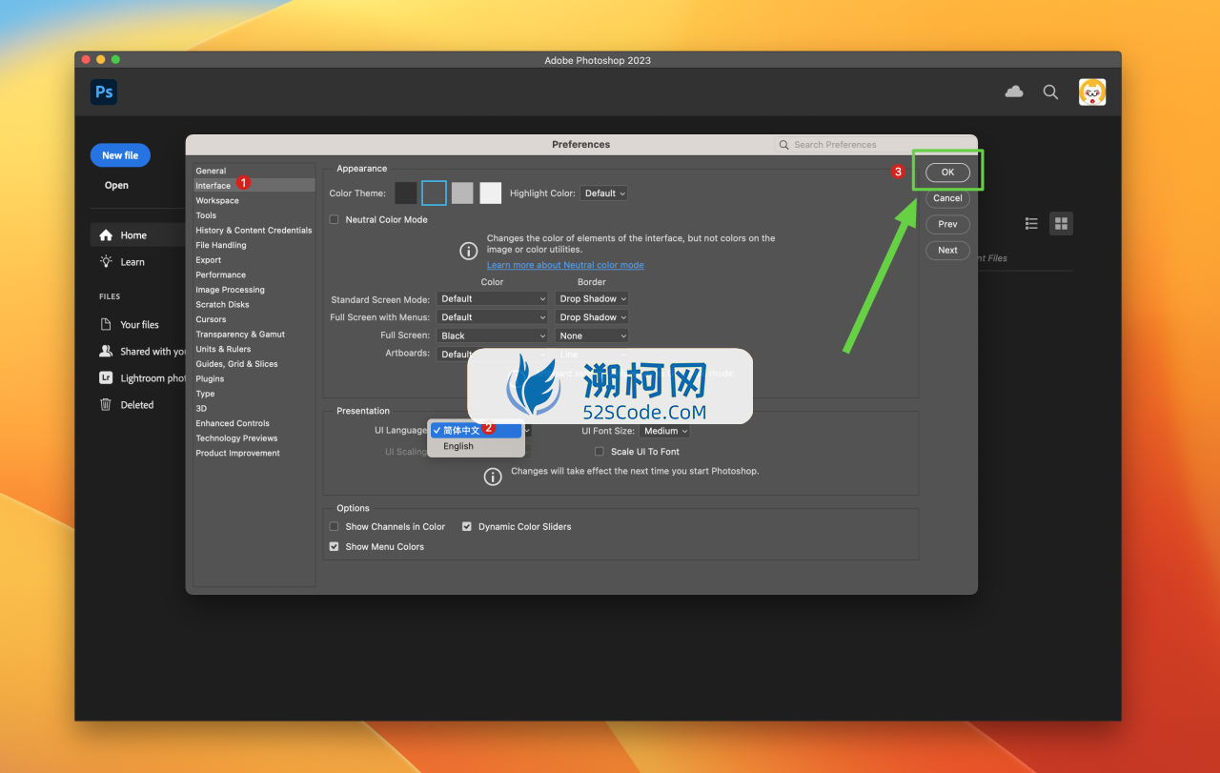Open Performance preferences category
1220x773 pixels.
254,275
